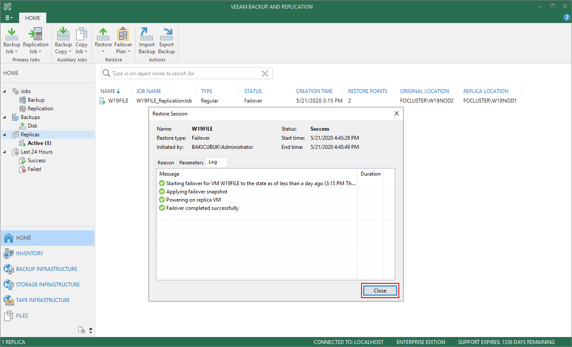
Task: Click the Jobs gear icon in tree
Action: pyautogui.click(x=16, y=91)
